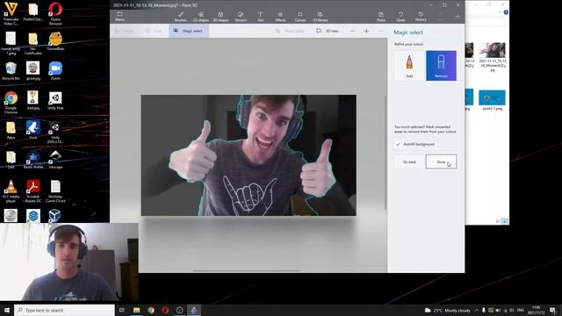Viewport: 562px width, 316px height.
Task: Click the Go back button
Action: 409,162
